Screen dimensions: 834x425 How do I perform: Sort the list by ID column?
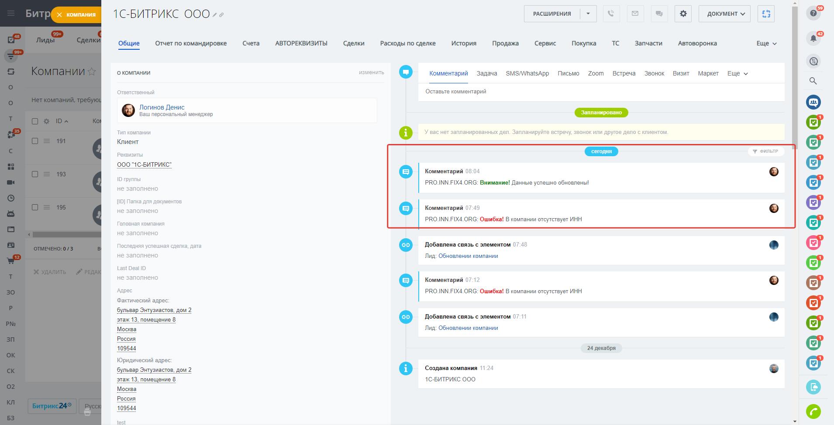coord(62,121)
